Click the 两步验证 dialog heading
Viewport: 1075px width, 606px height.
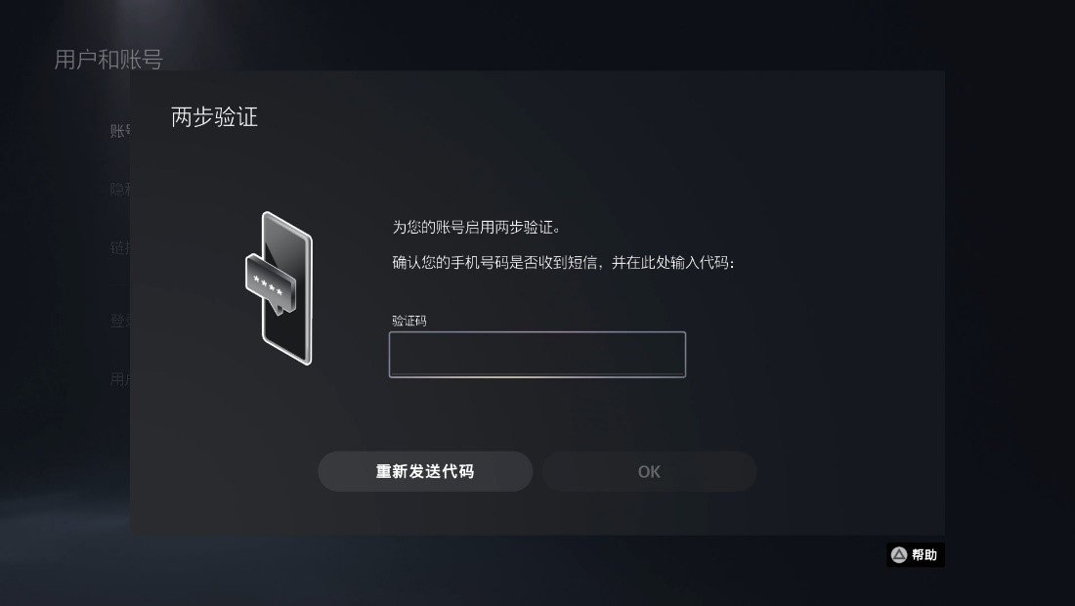(x=215, y=116)
